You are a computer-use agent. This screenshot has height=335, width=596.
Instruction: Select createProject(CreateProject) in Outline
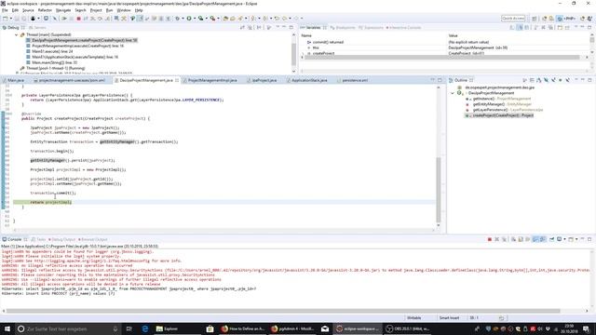(499, 115)
